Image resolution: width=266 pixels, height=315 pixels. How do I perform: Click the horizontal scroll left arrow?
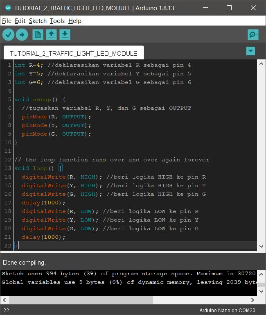5,300
